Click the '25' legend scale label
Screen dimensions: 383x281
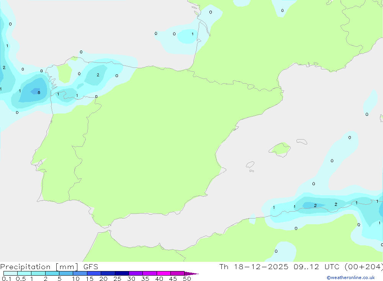click(x=117, y=279)
